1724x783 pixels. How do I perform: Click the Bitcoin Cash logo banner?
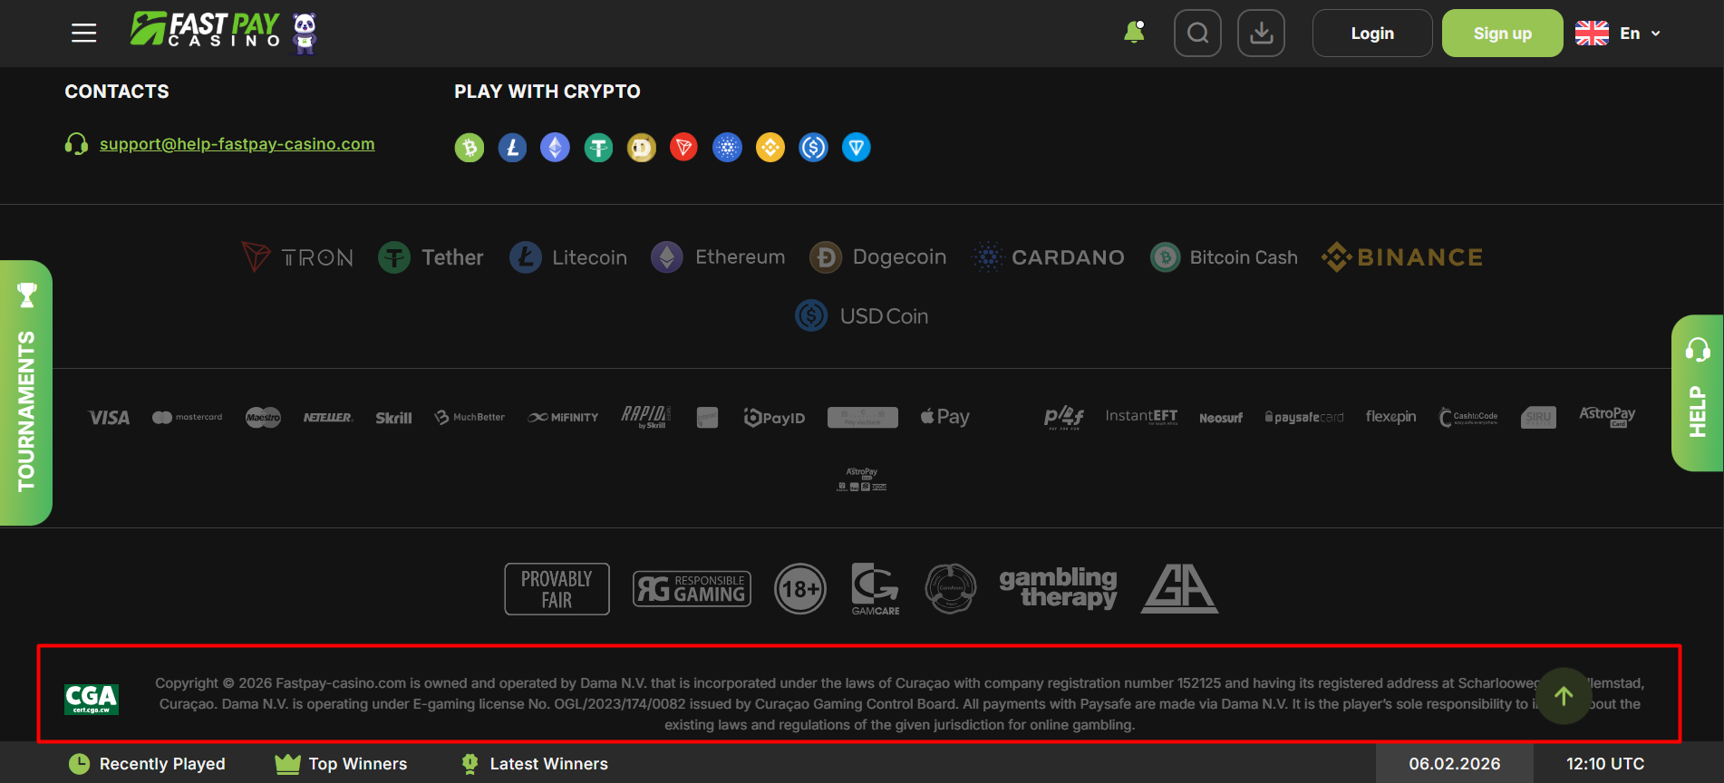click(x=1224, y=257)
